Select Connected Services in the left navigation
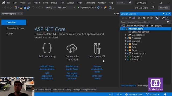 click(15, 28)
